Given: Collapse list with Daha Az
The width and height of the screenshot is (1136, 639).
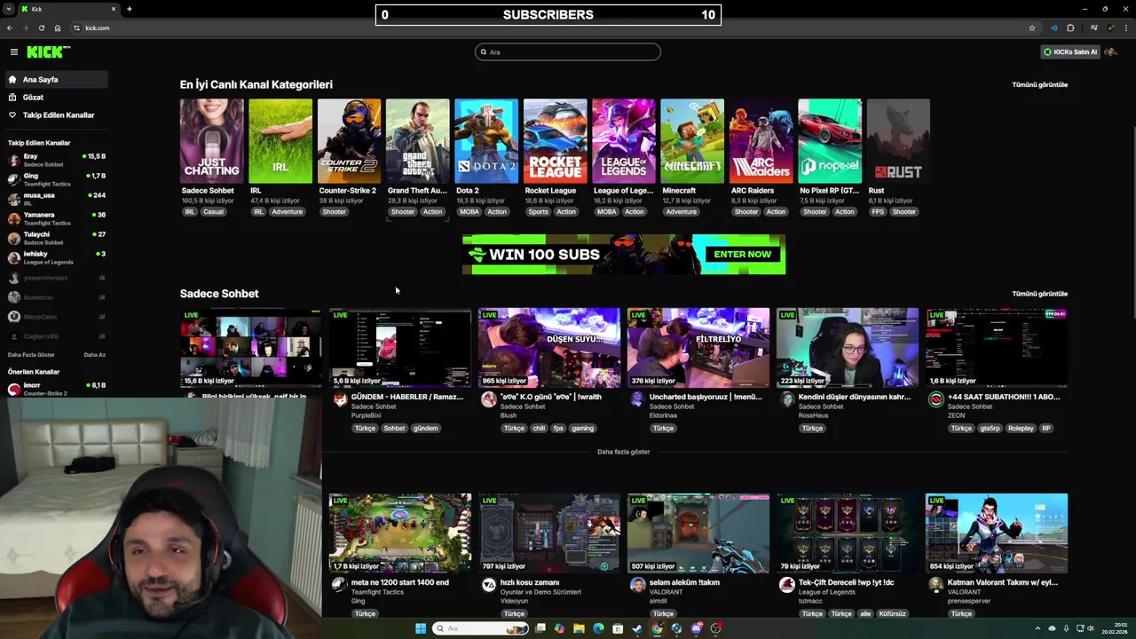Looking at the screenshot, I should [x=94, y=355].
